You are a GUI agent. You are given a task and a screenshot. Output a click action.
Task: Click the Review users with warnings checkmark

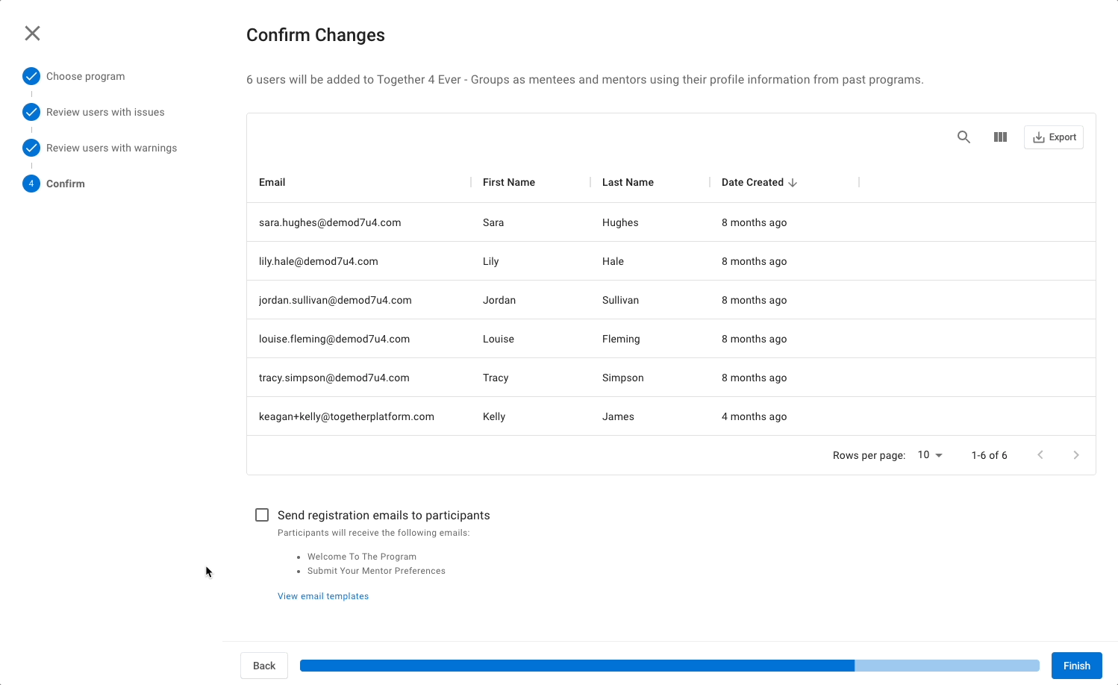coord(31,148)
